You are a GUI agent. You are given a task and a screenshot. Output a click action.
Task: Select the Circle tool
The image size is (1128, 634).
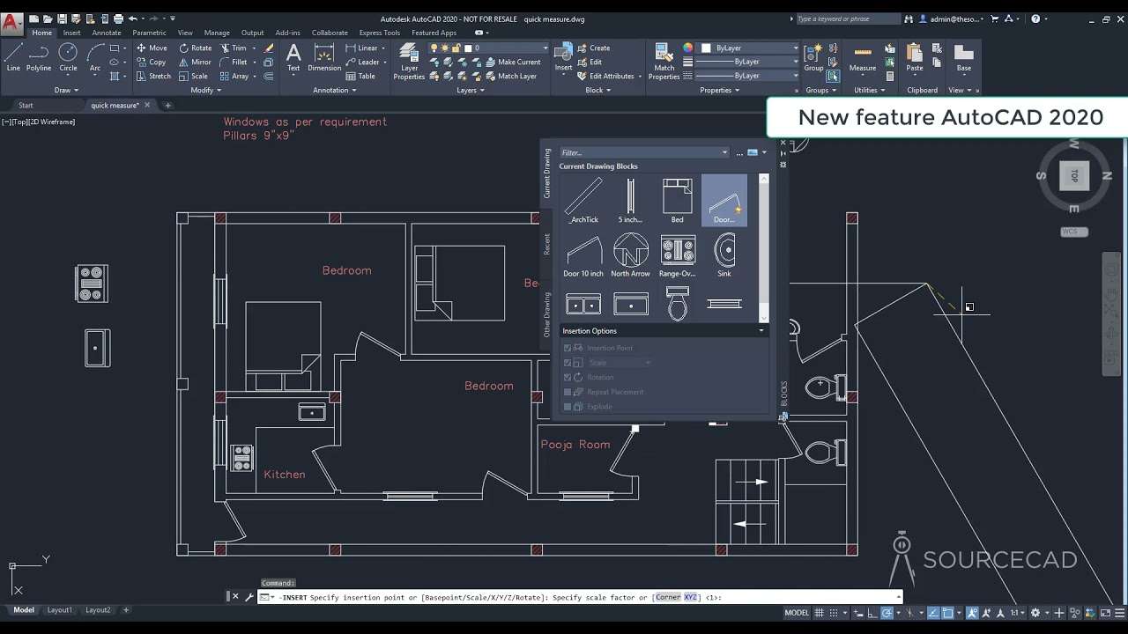coord(68,57)
